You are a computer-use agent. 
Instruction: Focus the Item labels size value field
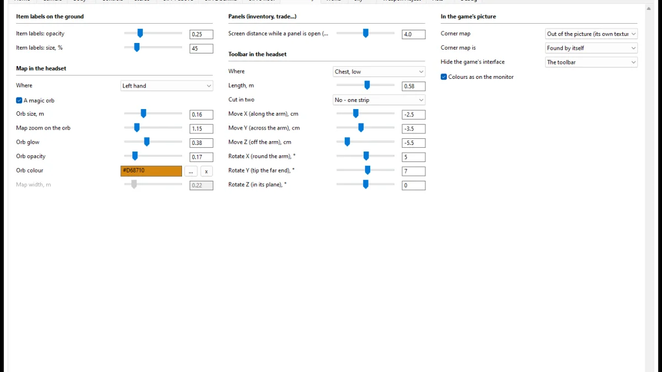click(201, 48)
